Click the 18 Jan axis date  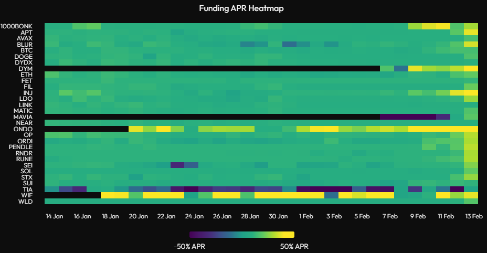[x=110, y=216]
